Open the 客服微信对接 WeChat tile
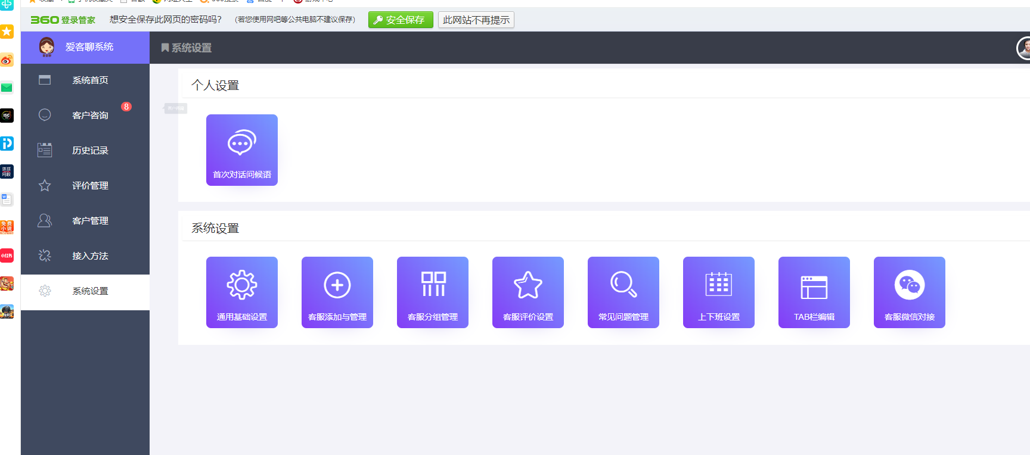1030x455 pixels. tap(909, 292)
